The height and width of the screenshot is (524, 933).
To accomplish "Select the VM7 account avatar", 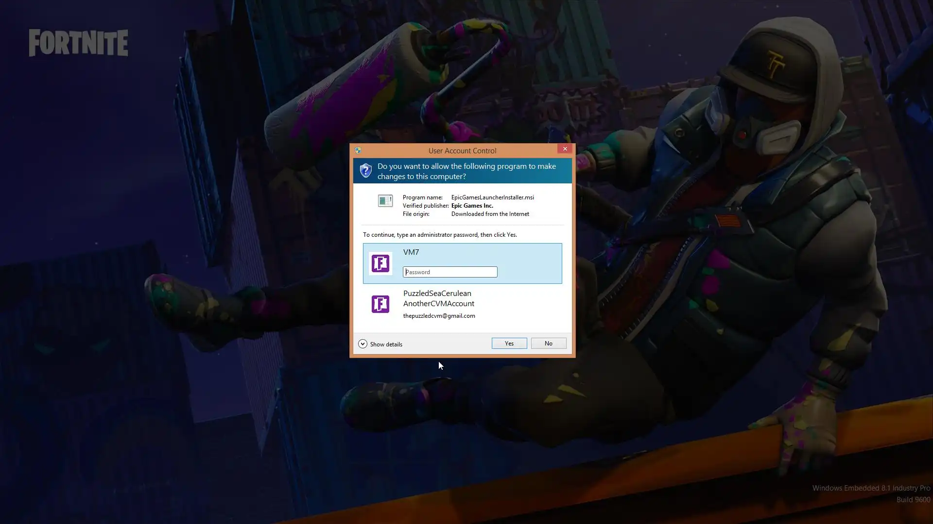I will click(x=380, y=263).
